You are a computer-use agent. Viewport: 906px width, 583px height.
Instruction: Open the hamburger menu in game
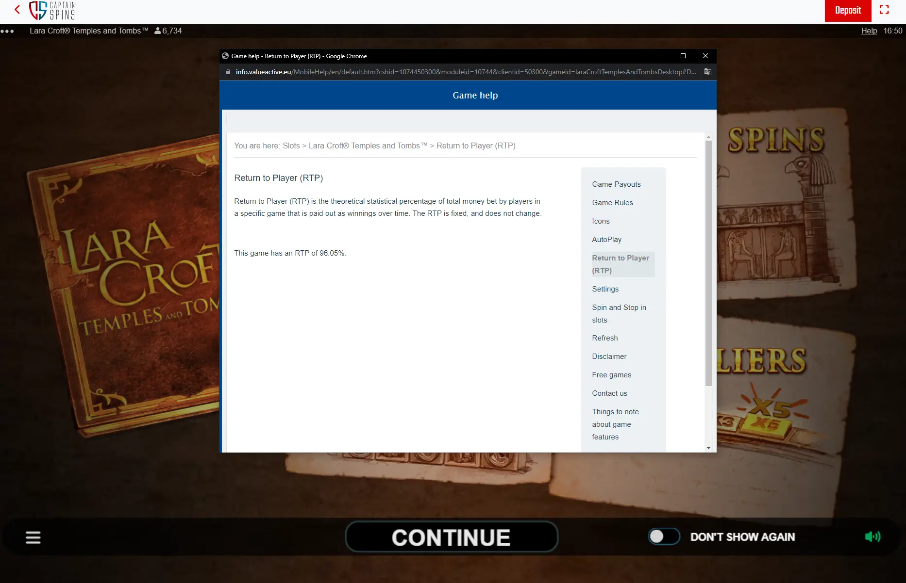click(x=33, y=537)
